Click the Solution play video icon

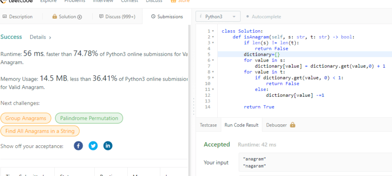pos(79,17)
